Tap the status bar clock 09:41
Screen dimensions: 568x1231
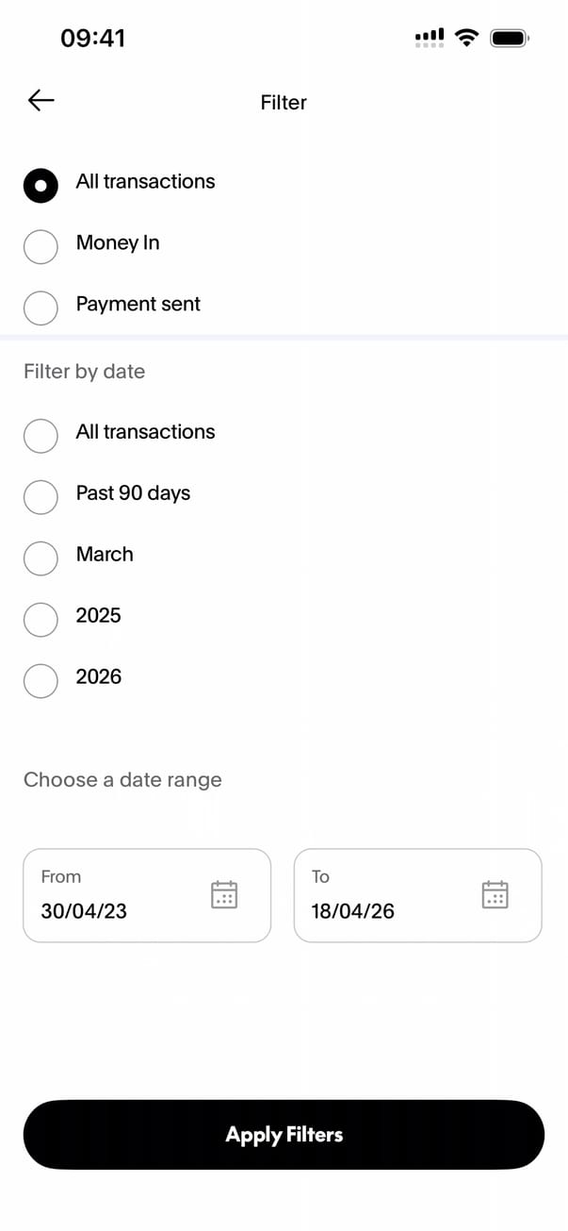(x=92, y=38)
